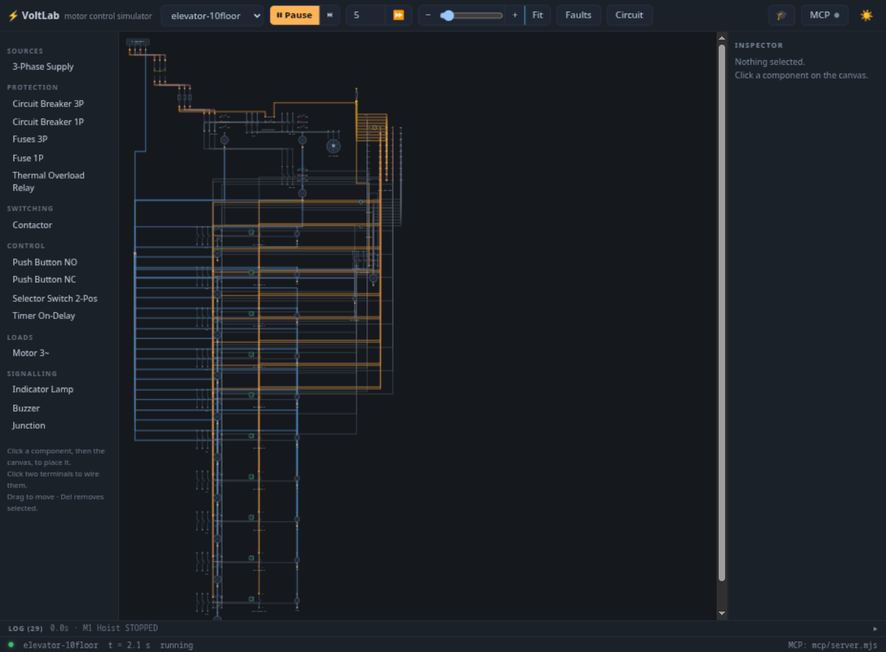Open the graduation cap tutorial icon
The height and width of the screenshot is (652, 886).
pyautogui.click(x=781, y=16)
